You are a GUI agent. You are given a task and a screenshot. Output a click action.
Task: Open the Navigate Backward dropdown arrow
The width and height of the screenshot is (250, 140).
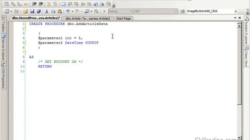click(91, 11)
